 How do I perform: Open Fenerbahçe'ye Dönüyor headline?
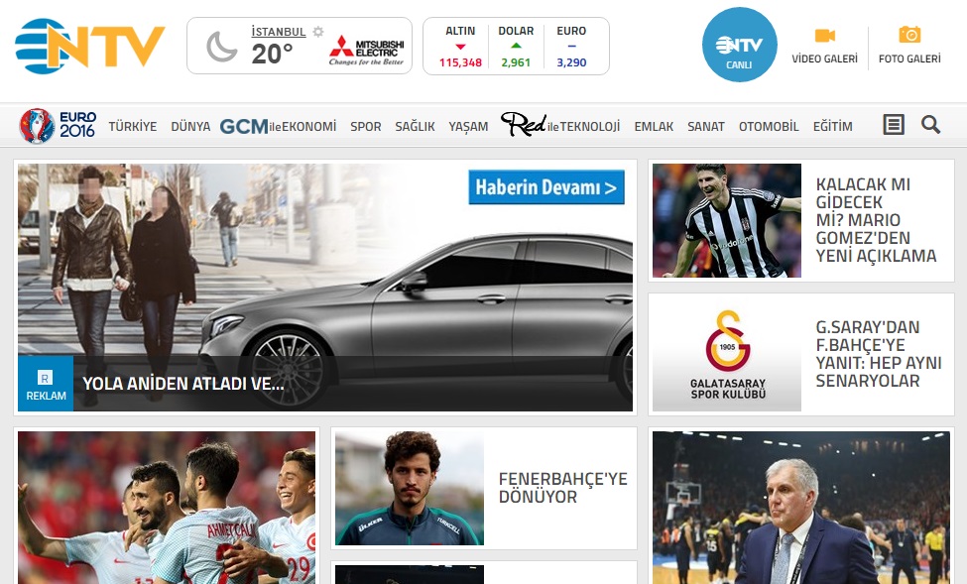563,488
